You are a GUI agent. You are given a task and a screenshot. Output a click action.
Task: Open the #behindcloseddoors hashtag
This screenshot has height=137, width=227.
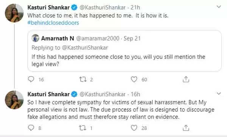point(53,23)
